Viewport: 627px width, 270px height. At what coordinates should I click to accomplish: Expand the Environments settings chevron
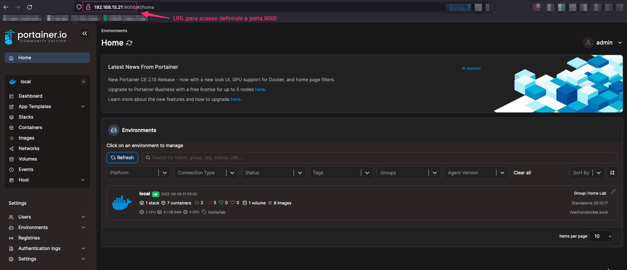83,227
